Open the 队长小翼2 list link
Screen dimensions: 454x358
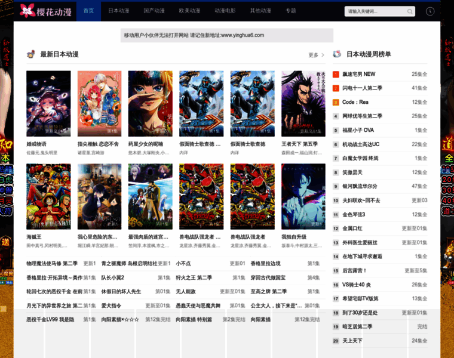pos(112,277)
